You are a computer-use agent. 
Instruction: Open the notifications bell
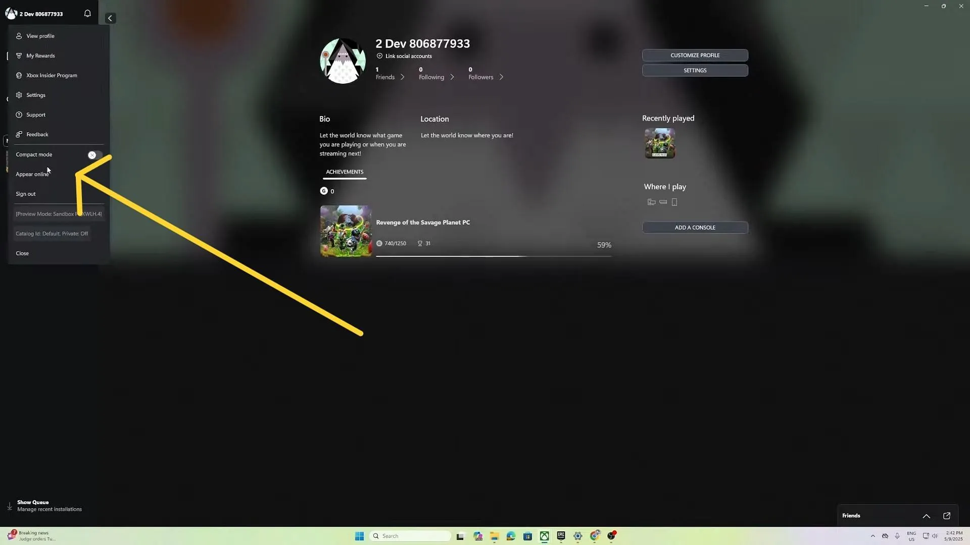(x=87, y=14)
